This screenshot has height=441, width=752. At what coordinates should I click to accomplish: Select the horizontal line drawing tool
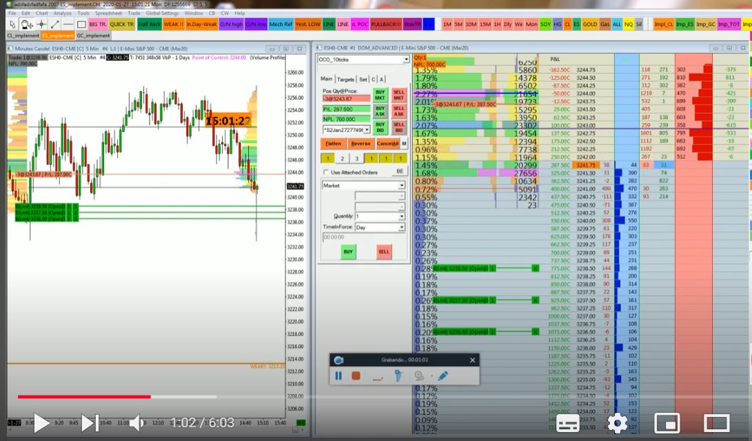pyautogui.click(x=68, y=24)
